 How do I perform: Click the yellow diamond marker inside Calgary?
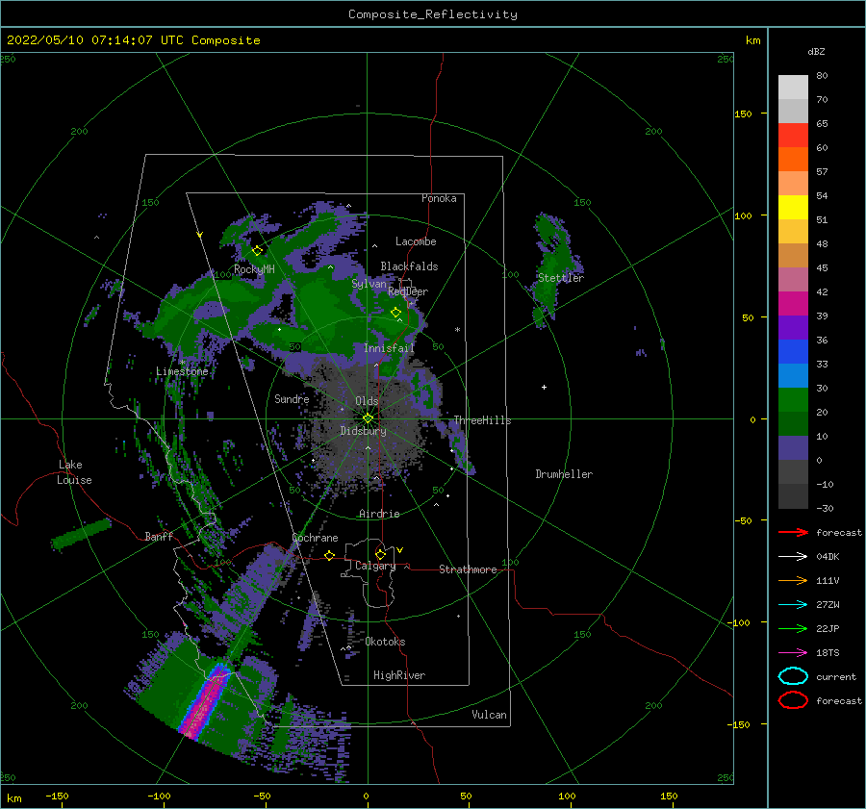(380, 554)
